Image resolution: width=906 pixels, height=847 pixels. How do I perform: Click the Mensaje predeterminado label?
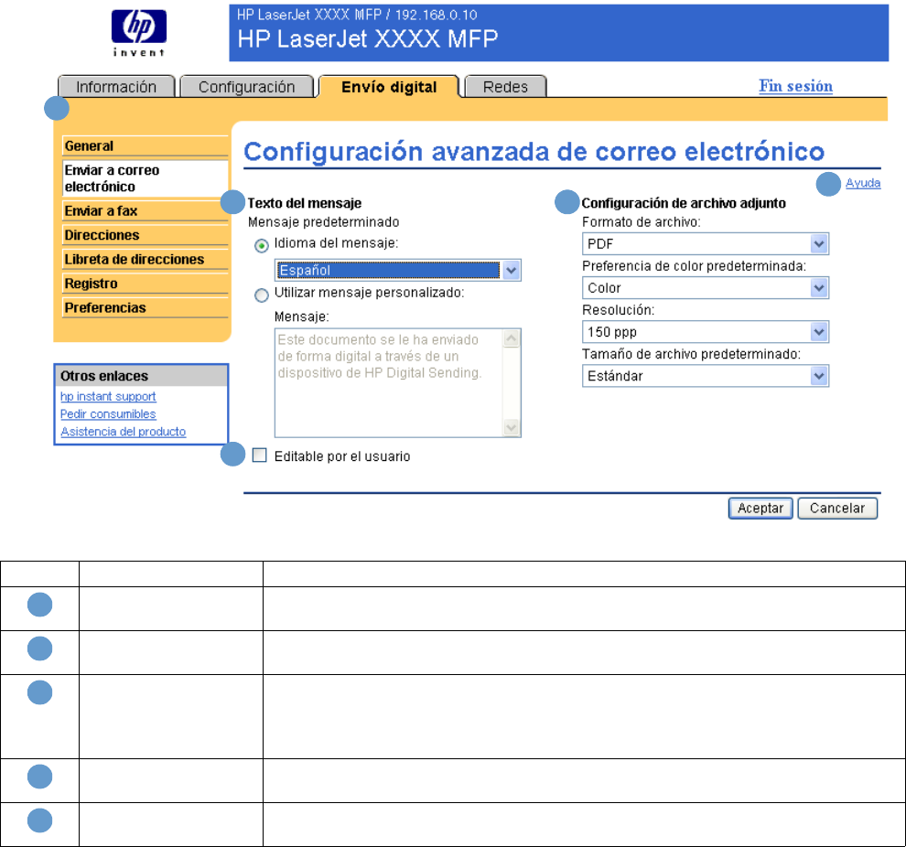point(324,222)
